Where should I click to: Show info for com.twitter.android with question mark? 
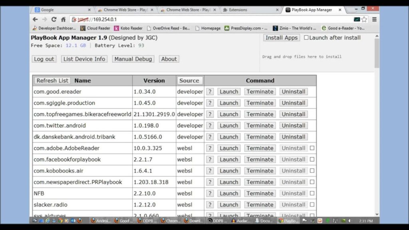click(210, 125)
